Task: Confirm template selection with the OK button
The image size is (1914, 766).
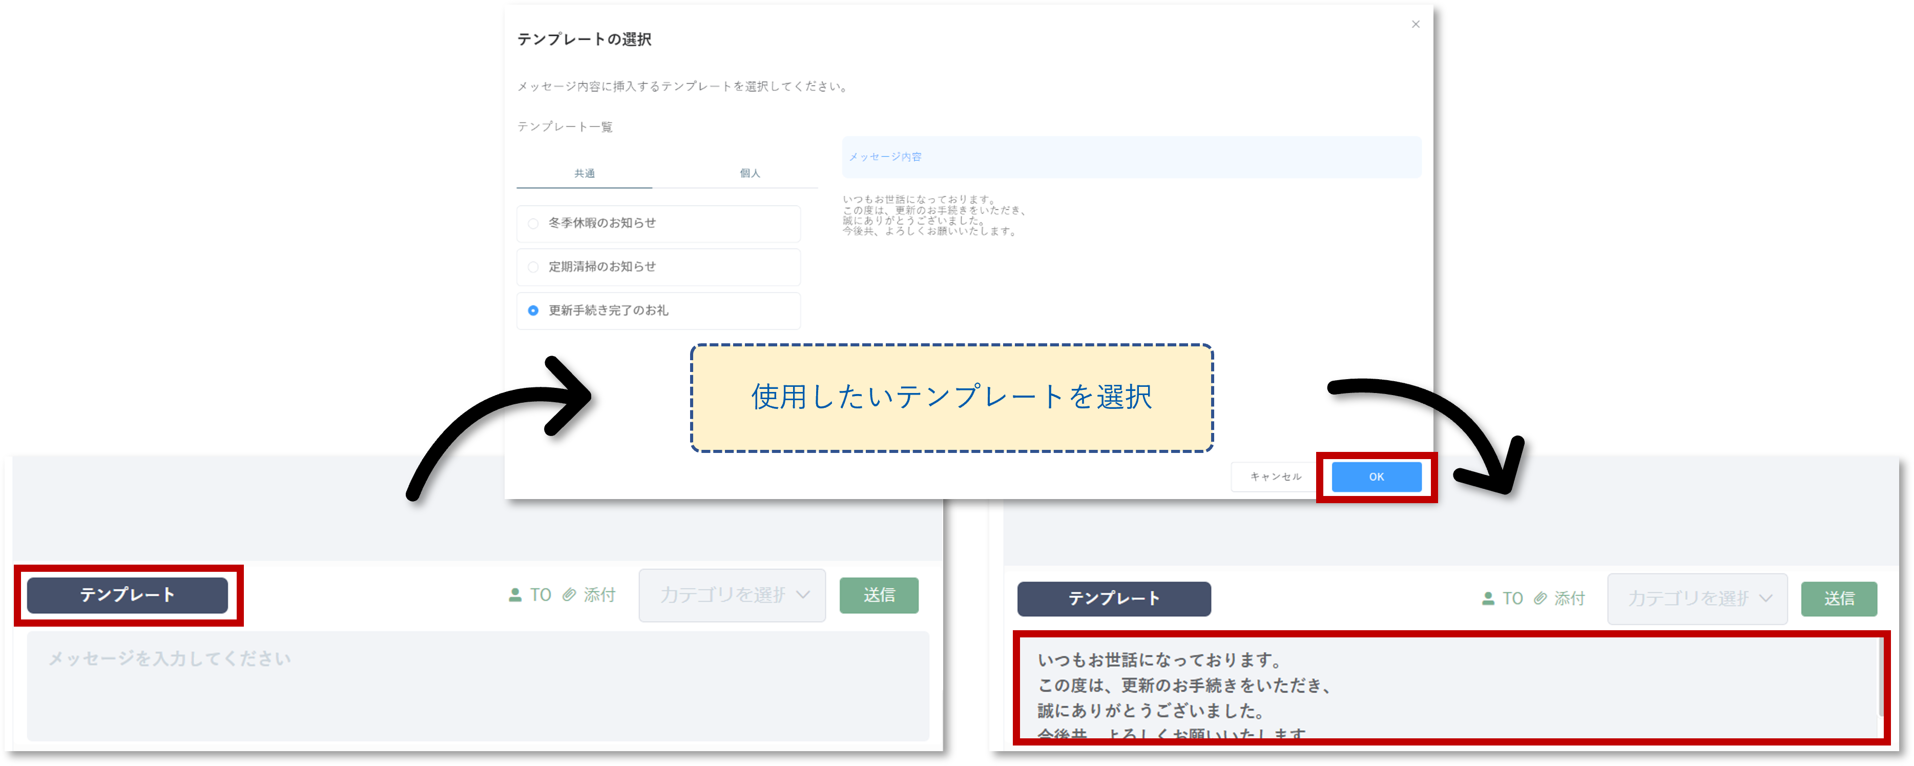Action: click(x=1376, y=476)
